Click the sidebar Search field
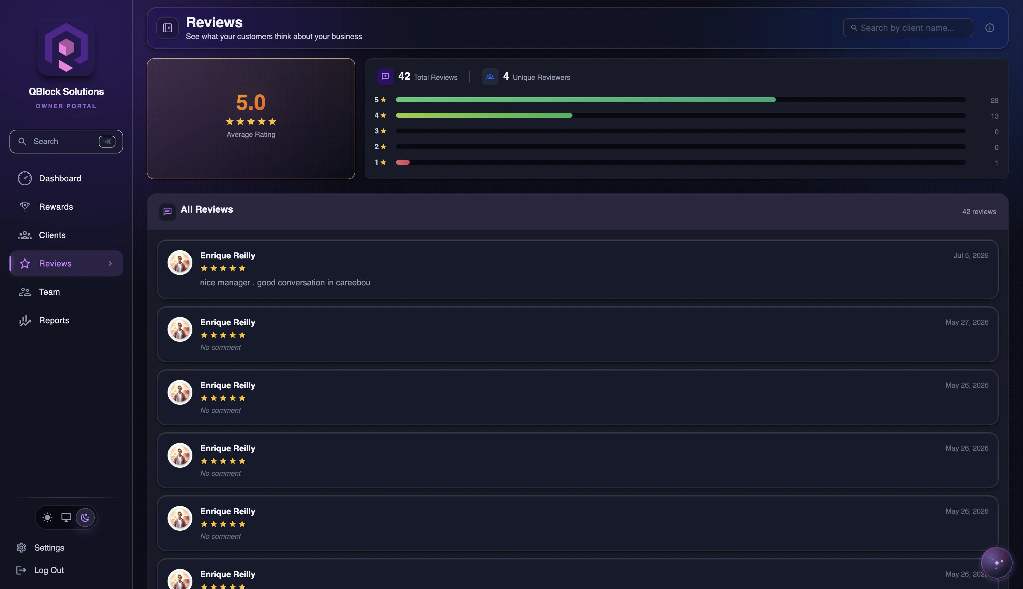1023x589 pixels. point(66,142)
